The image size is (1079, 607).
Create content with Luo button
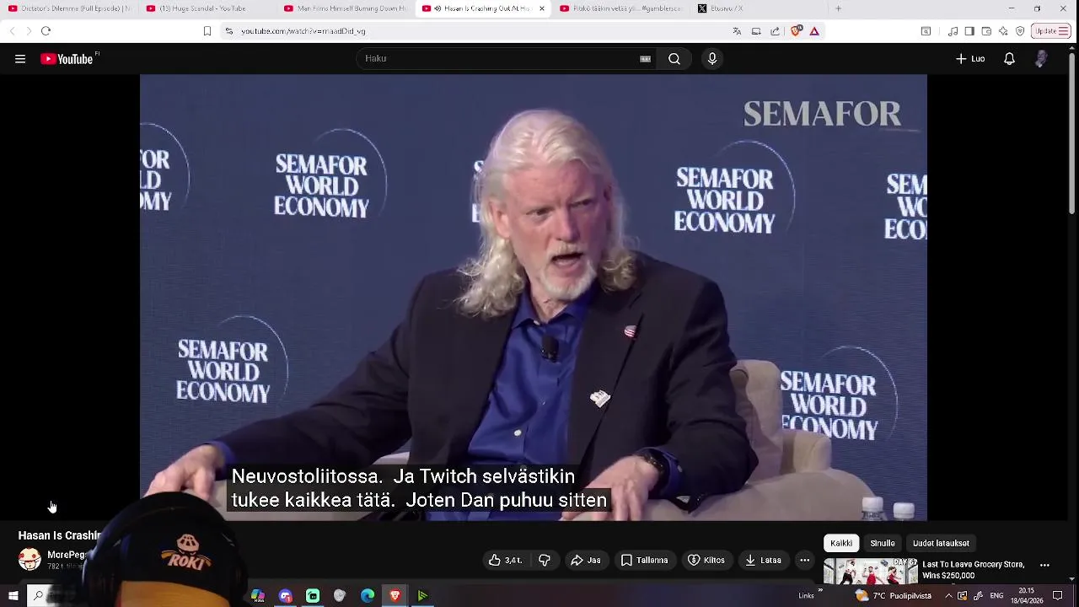(x=970, y=59)
